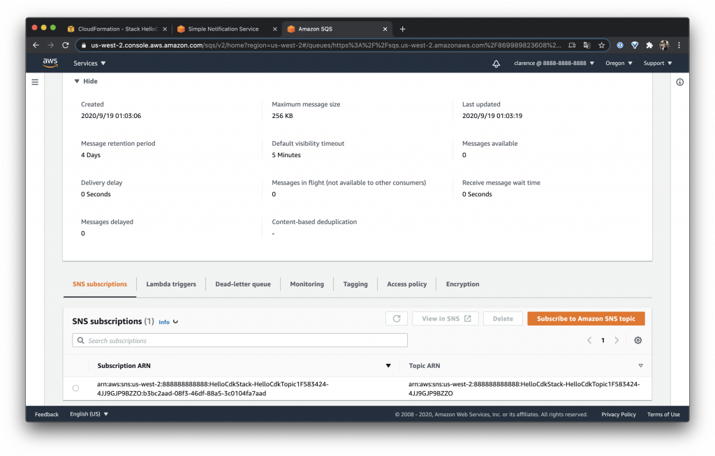Open the translate page icon in address bar
This screenshot has height=456, width=715.
click(x=587, y=45)
